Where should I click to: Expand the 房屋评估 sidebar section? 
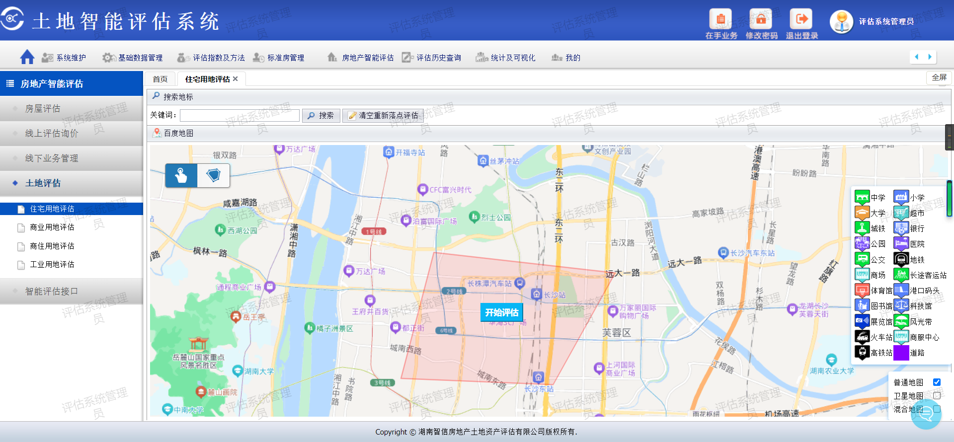[72, 108]
